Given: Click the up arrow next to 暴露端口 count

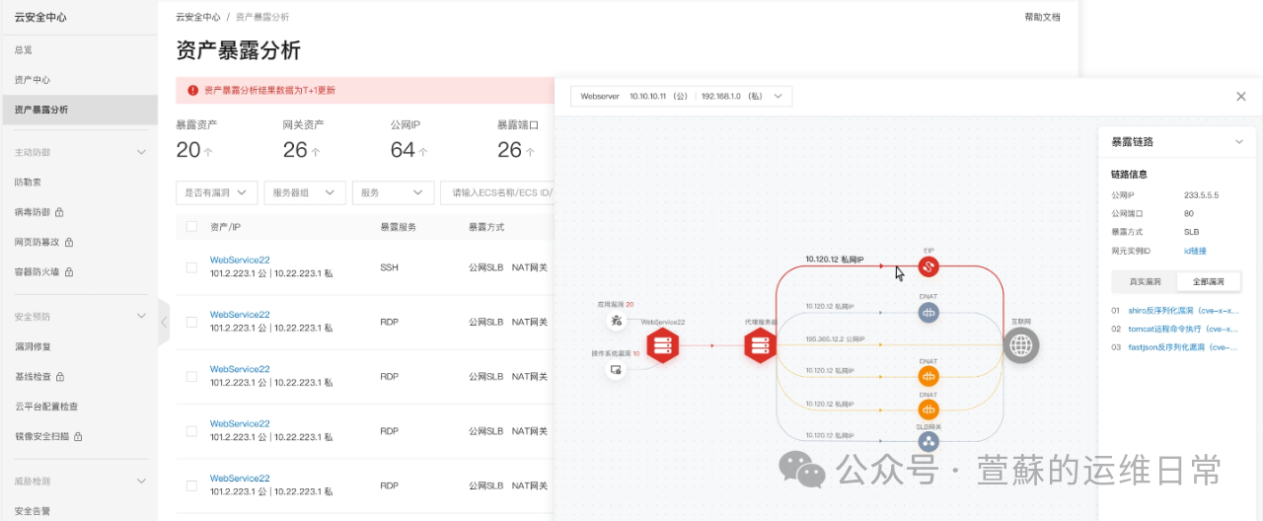Looking at the screenshot, I should pos(530,152).
